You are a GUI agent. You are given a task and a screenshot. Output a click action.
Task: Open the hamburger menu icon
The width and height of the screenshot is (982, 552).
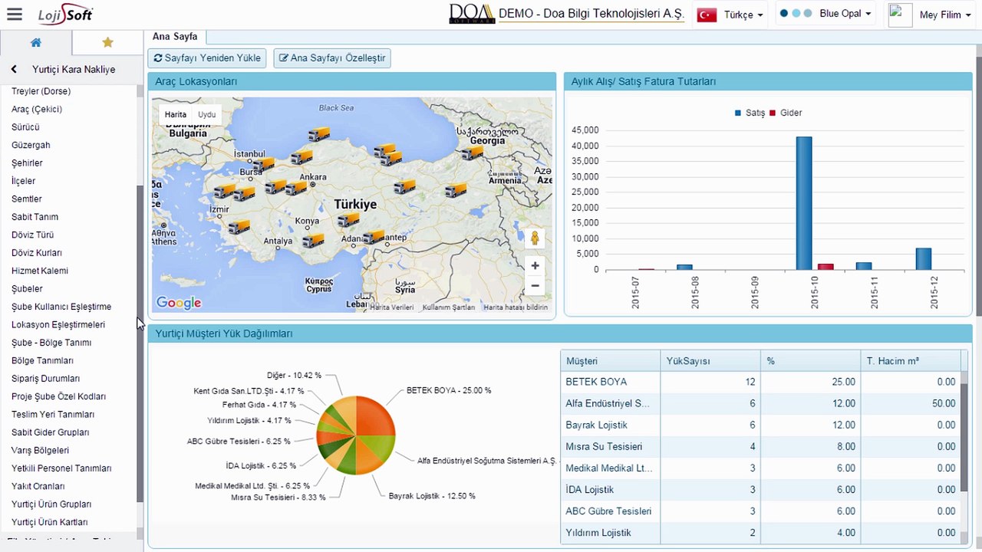click(14, 15)
